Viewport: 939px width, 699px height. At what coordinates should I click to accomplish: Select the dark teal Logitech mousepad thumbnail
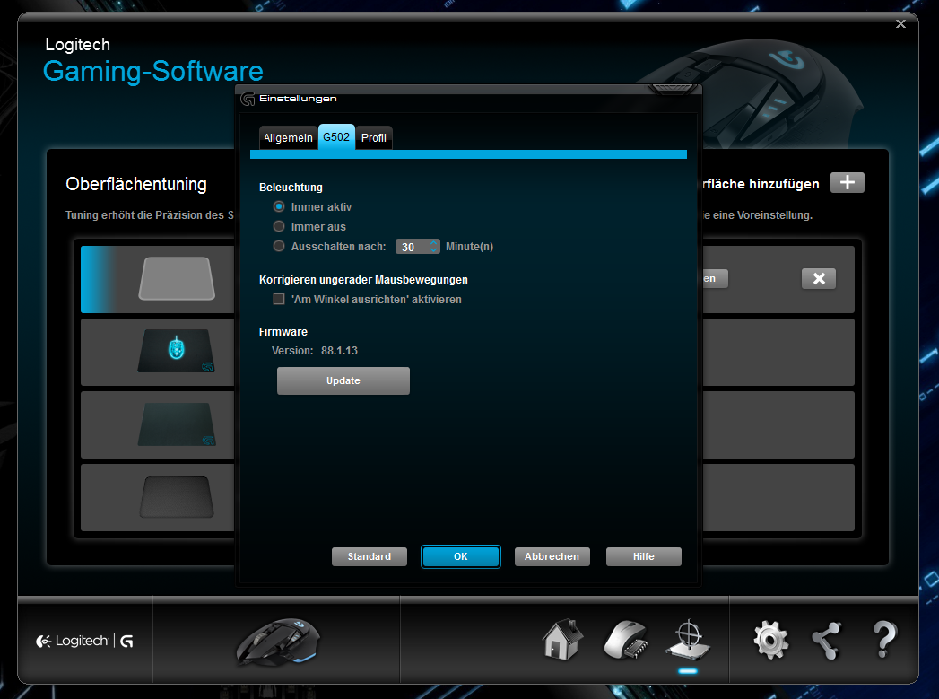tap(177, 424)
